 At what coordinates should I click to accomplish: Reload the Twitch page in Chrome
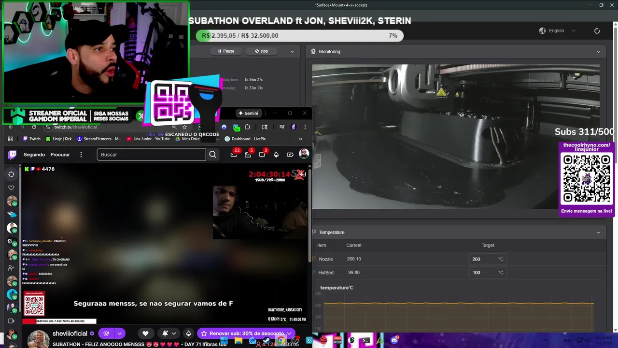(x=34, y=127)
